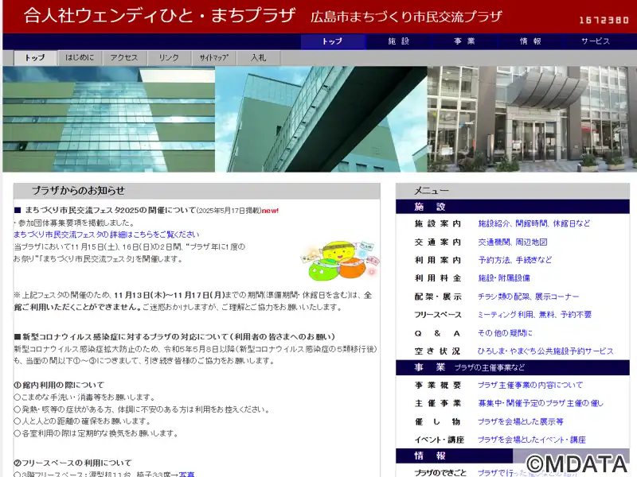
Task: Click the 催し物 label in menu
Action: 437,422
